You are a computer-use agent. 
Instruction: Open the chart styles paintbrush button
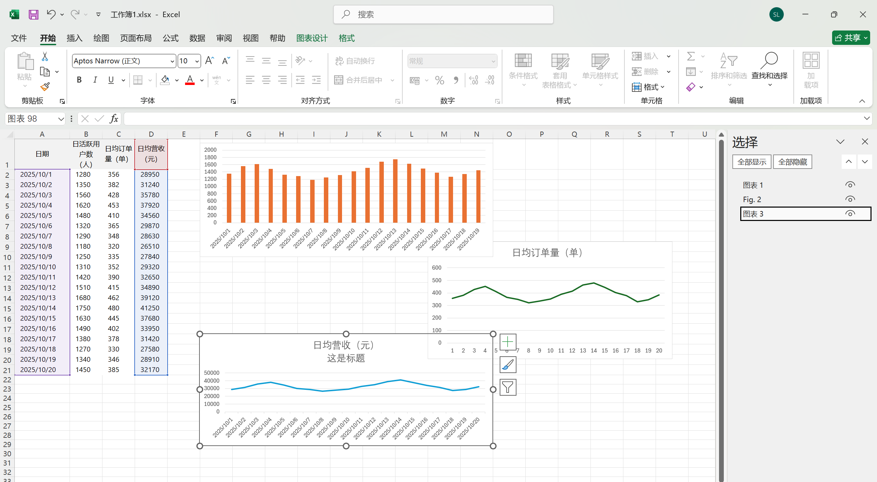(508, 364)
